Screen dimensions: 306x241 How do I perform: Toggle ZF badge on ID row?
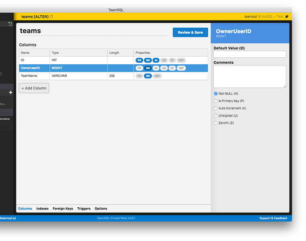click(172, 60)
